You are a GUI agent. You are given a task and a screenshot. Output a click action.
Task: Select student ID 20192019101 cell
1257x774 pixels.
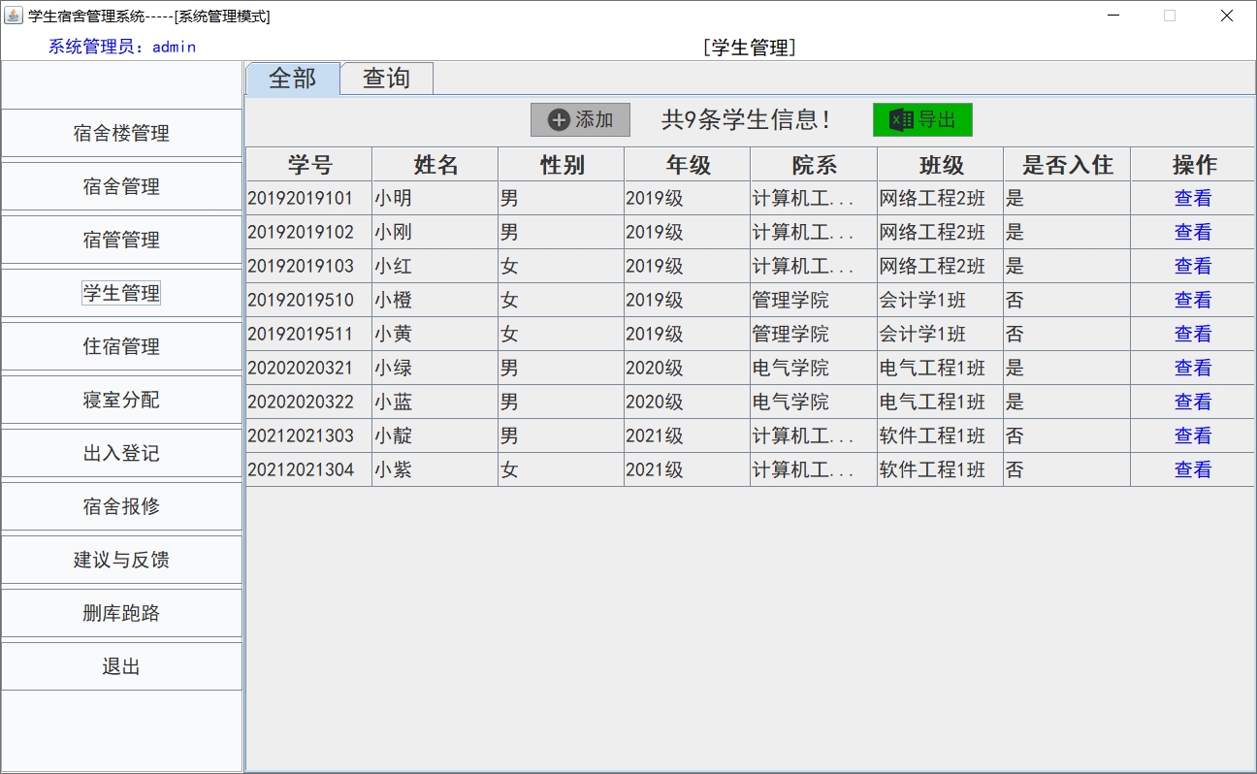tap(309, 198)
